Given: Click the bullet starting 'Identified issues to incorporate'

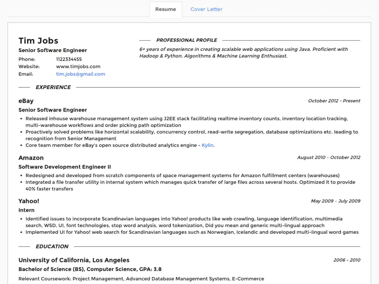Looking at the screenshot, I should tap(184, 222).
